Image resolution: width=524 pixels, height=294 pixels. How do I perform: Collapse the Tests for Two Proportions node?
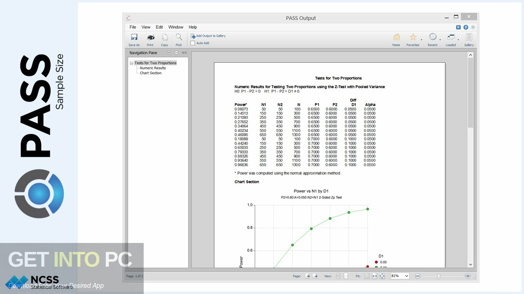(131, 63)
